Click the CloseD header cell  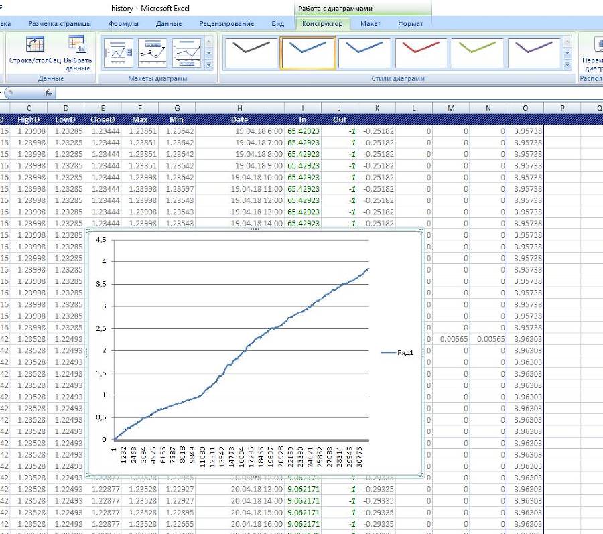click(103, 119)
